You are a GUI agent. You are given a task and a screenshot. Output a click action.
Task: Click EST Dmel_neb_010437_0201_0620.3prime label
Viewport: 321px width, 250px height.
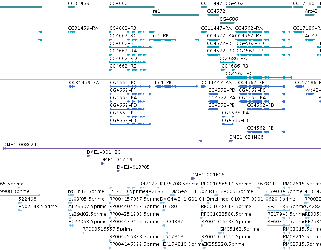pos(251,199)
